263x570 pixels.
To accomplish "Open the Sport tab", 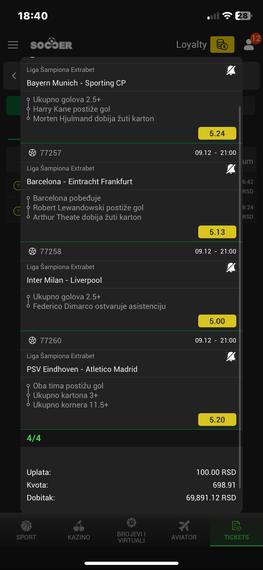I will 26,530.
